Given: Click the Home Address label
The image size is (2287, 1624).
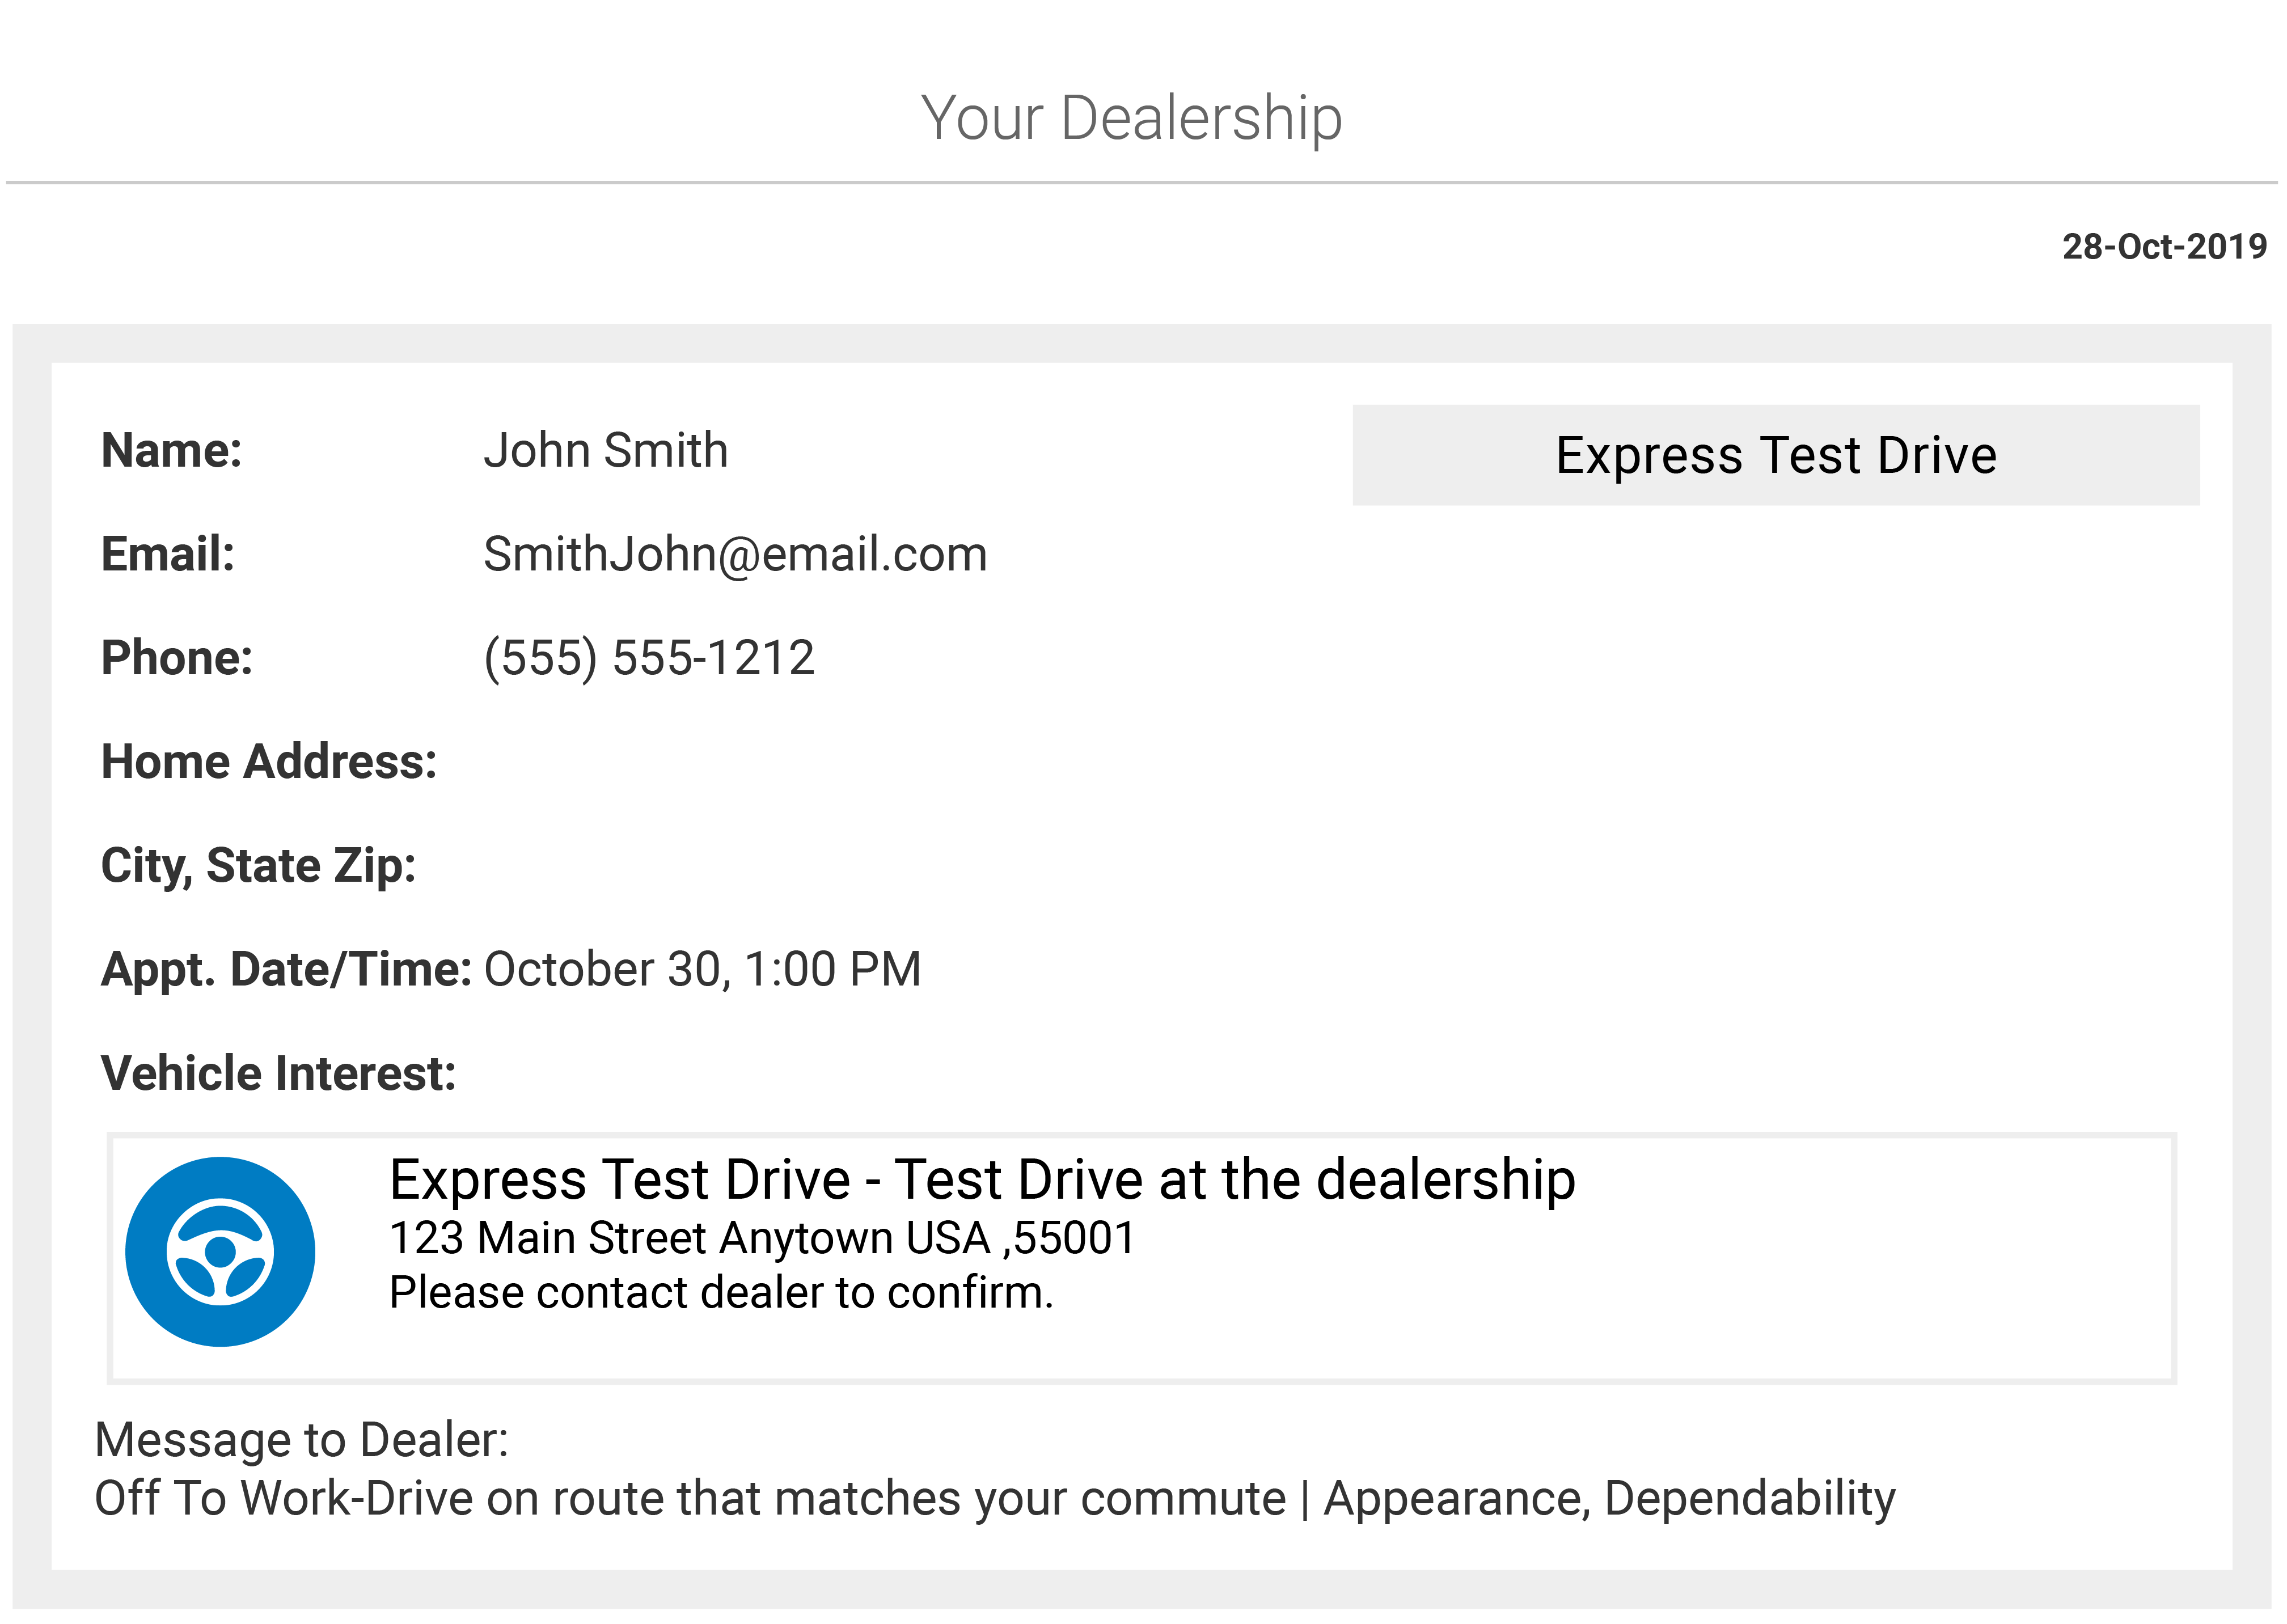Looking at the screenshot, I should coord(269,762).
